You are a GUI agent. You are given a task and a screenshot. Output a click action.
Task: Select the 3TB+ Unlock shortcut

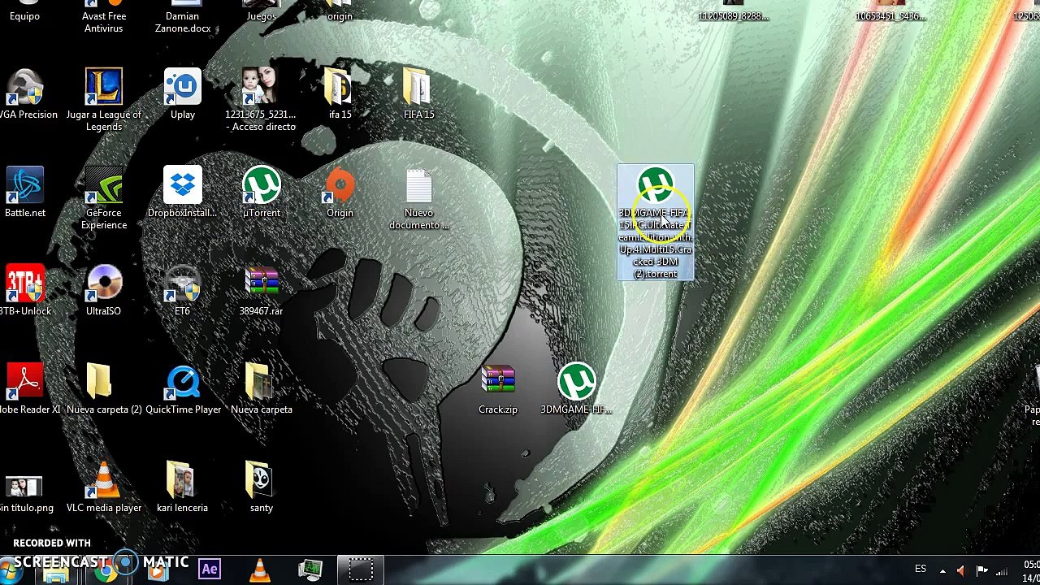click(x=24, y=291)
